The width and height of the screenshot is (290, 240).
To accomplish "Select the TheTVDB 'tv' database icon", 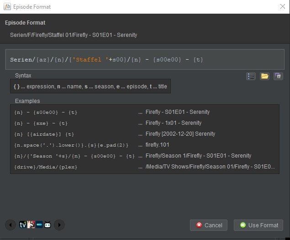I will tap(23, 225).
